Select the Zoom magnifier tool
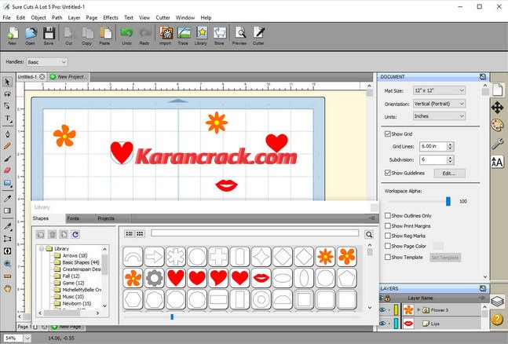Screen dimensions: 508x344 pyautogui.click(x=7, y=264)
